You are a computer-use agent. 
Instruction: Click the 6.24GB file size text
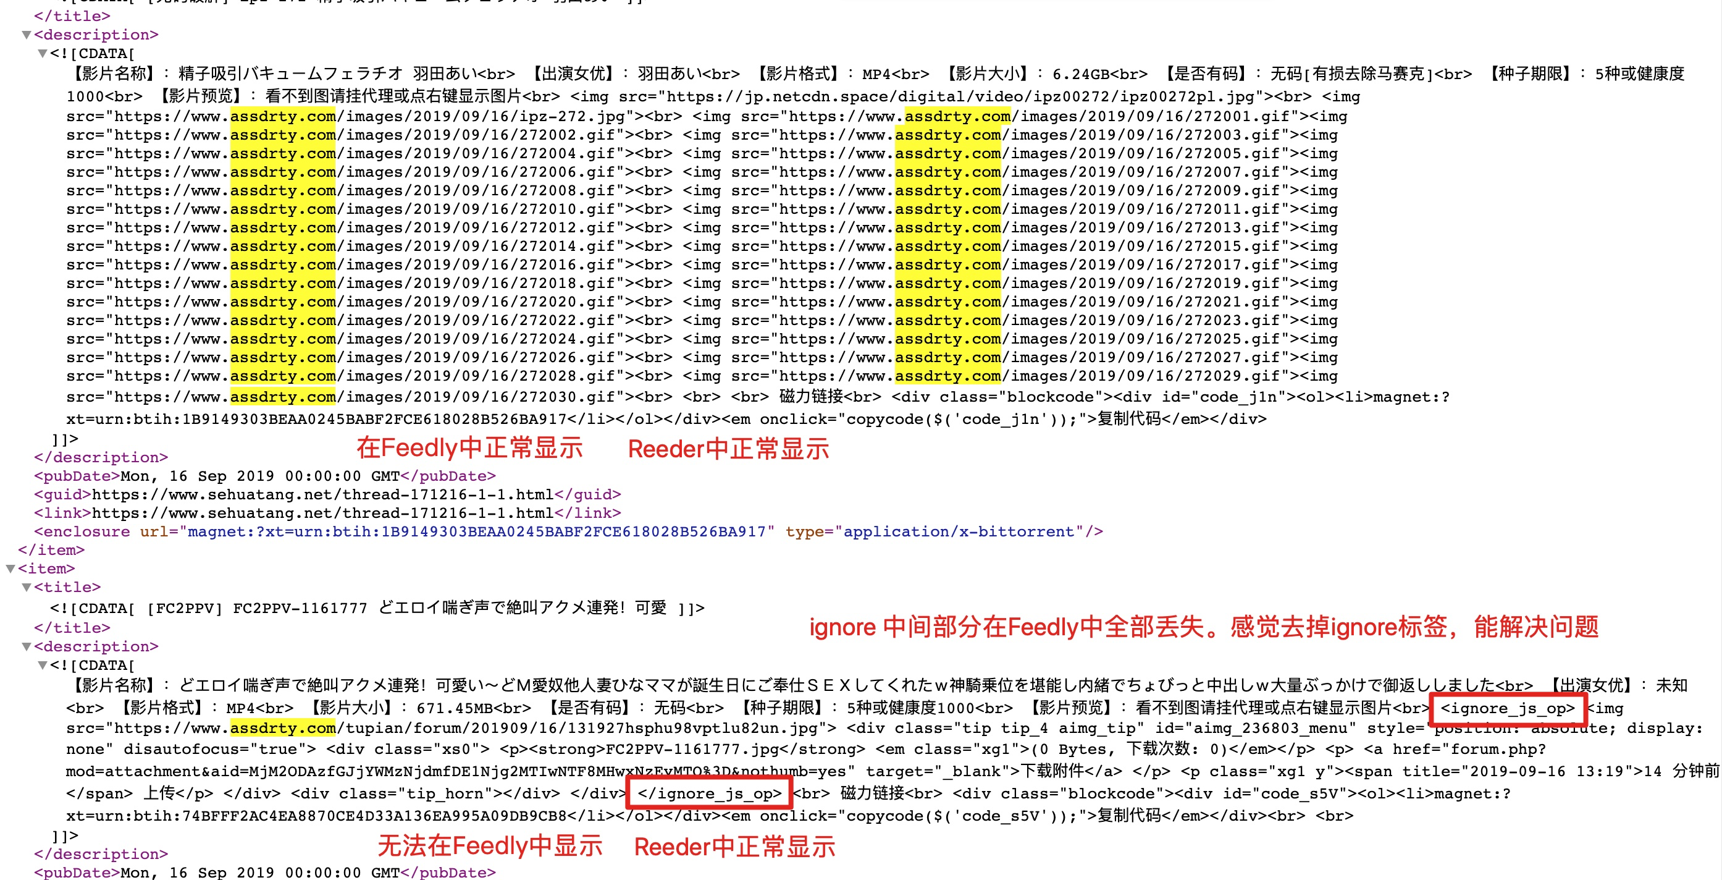1081,74
